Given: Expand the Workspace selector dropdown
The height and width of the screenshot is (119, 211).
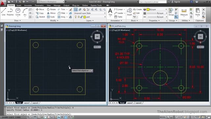Looking at the screenshot, I should [x=64, y=2].
